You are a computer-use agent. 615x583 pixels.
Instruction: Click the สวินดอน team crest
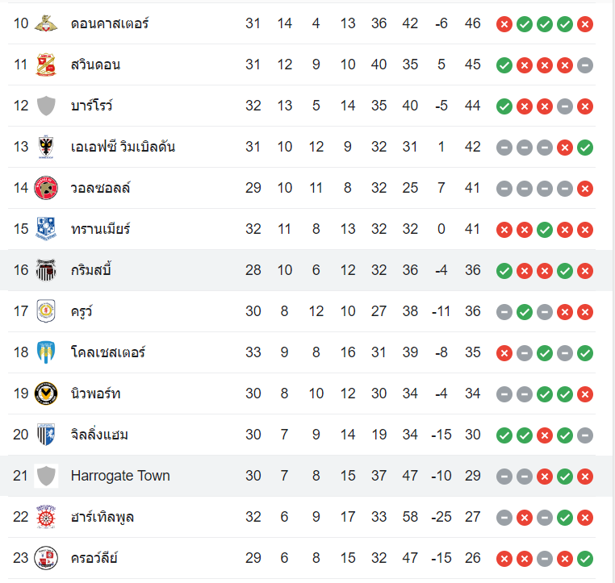(46, 65)
